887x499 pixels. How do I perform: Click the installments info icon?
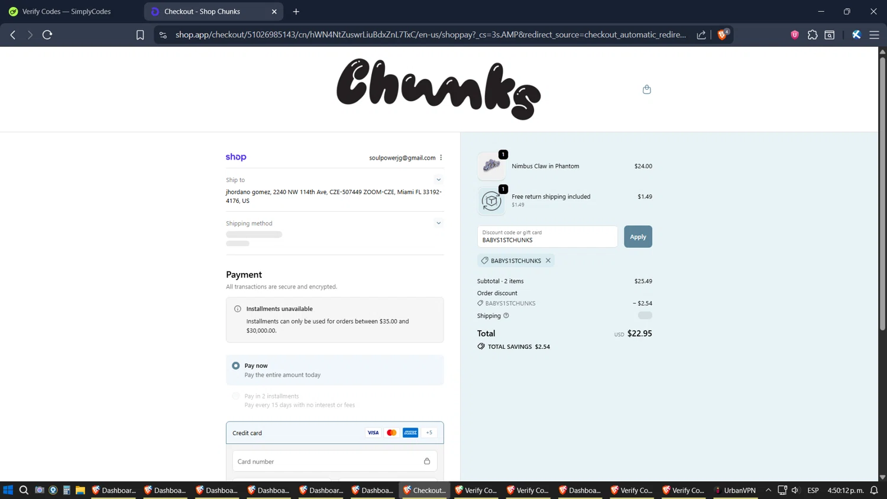tap(238, 309)
